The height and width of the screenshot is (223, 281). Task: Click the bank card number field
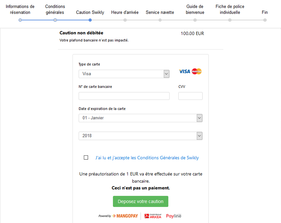coord(124,96)
